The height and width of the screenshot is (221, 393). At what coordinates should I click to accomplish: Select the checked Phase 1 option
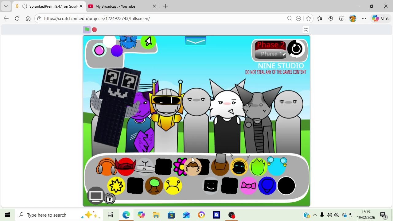(270, 54)
